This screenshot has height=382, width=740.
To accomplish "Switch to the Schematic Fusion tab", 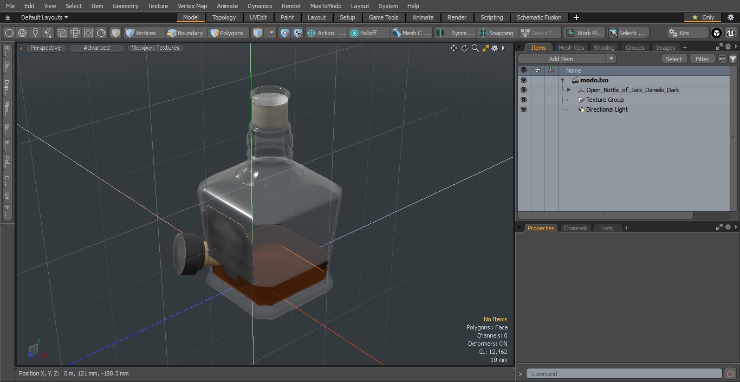I will coord(539,17).
